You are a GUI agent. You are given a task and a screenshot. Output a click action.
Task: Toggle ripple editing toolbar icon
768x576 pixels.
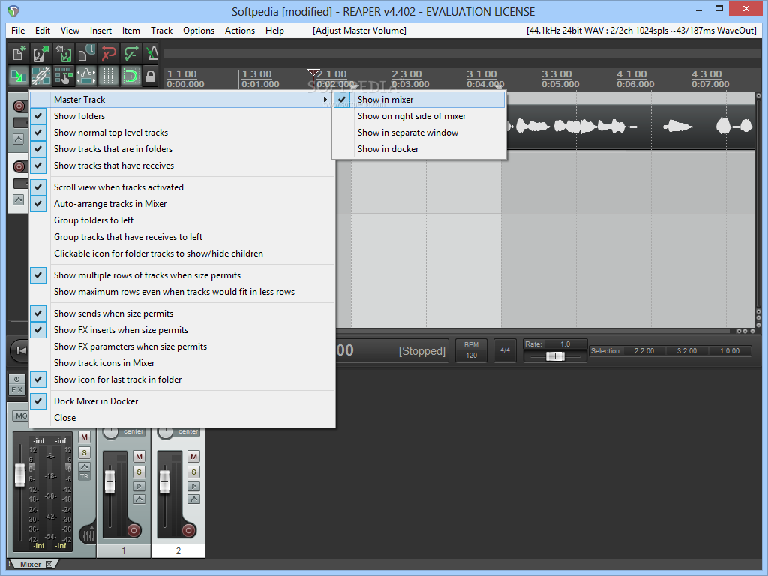(x=64, y=76)
